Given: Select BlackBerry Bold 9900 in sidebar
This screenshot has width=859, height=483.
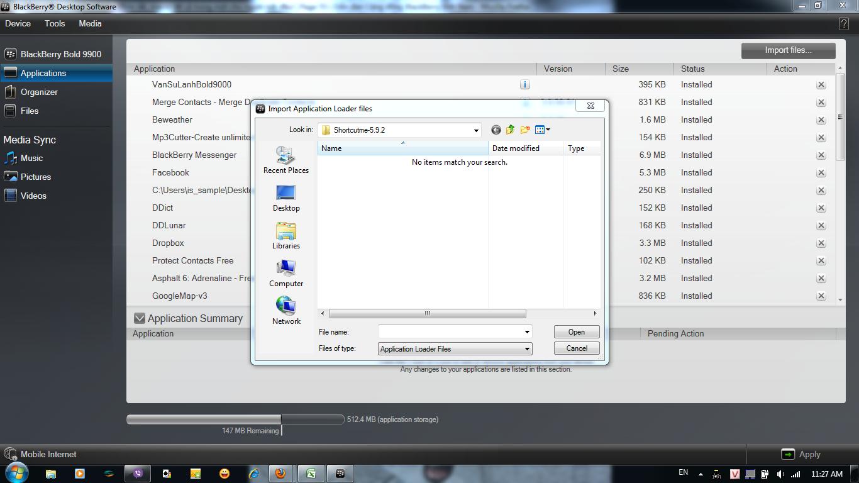Looking at the screenshot, I should [x=57, y=54].
